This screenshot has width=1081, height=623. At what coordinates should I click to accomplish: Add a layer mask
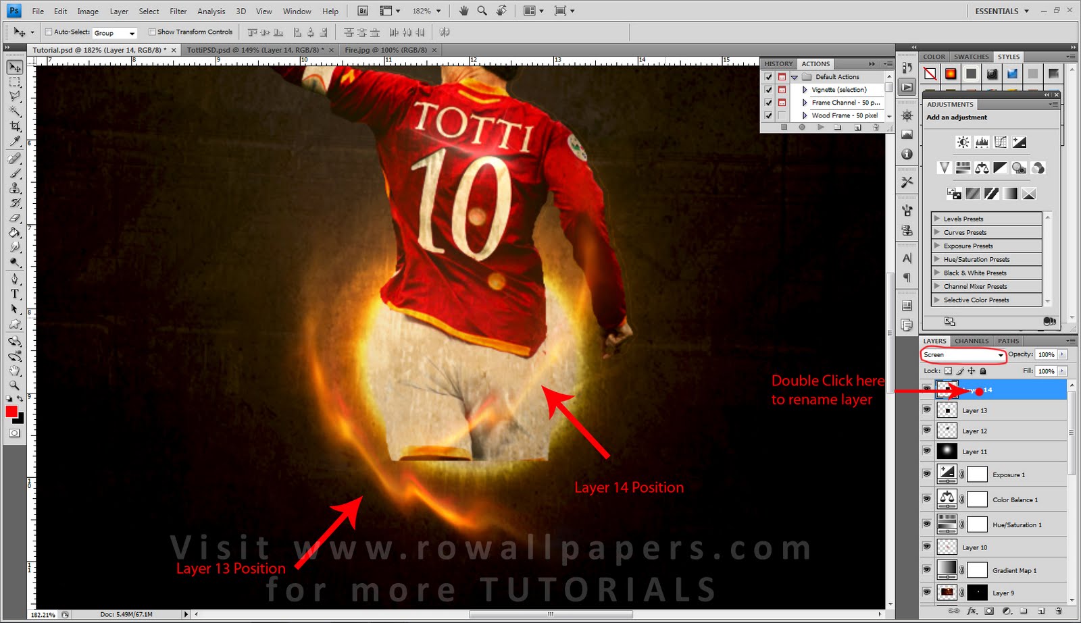[x=989, y=611]
